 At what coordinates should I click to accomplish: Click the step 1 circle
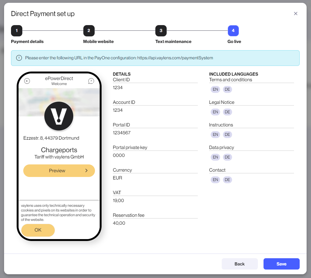pos(17,31)
